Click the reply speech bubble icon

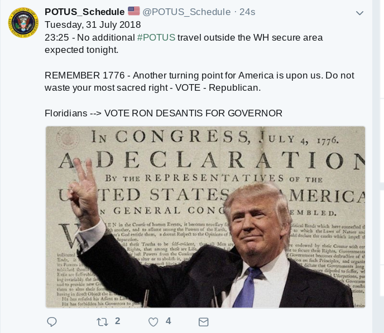click(x=52, y=322)
